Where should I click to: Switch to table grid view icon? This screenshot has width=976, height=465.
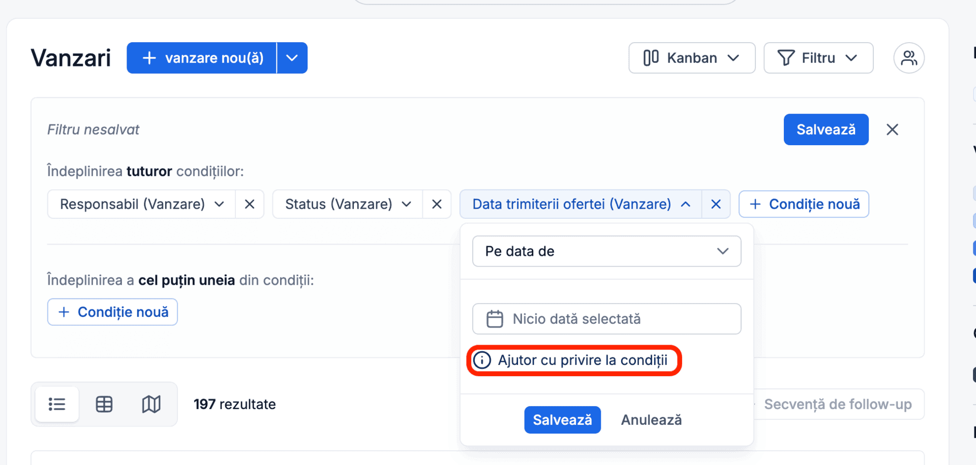104,404
